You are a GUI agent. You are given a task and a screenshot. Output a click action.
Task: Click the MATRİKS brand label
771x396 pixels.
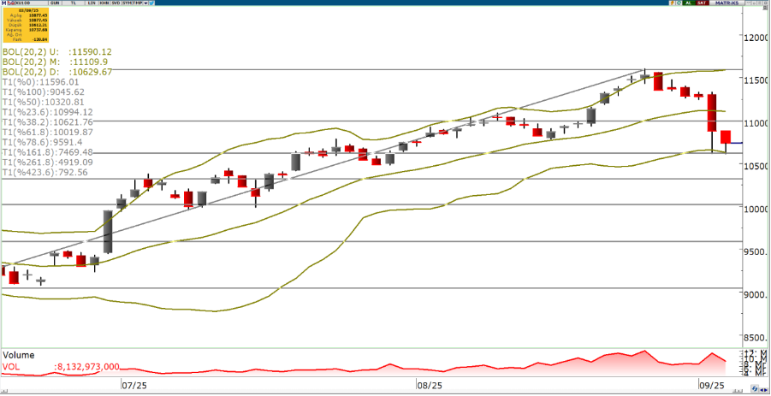tap(727, 3)
